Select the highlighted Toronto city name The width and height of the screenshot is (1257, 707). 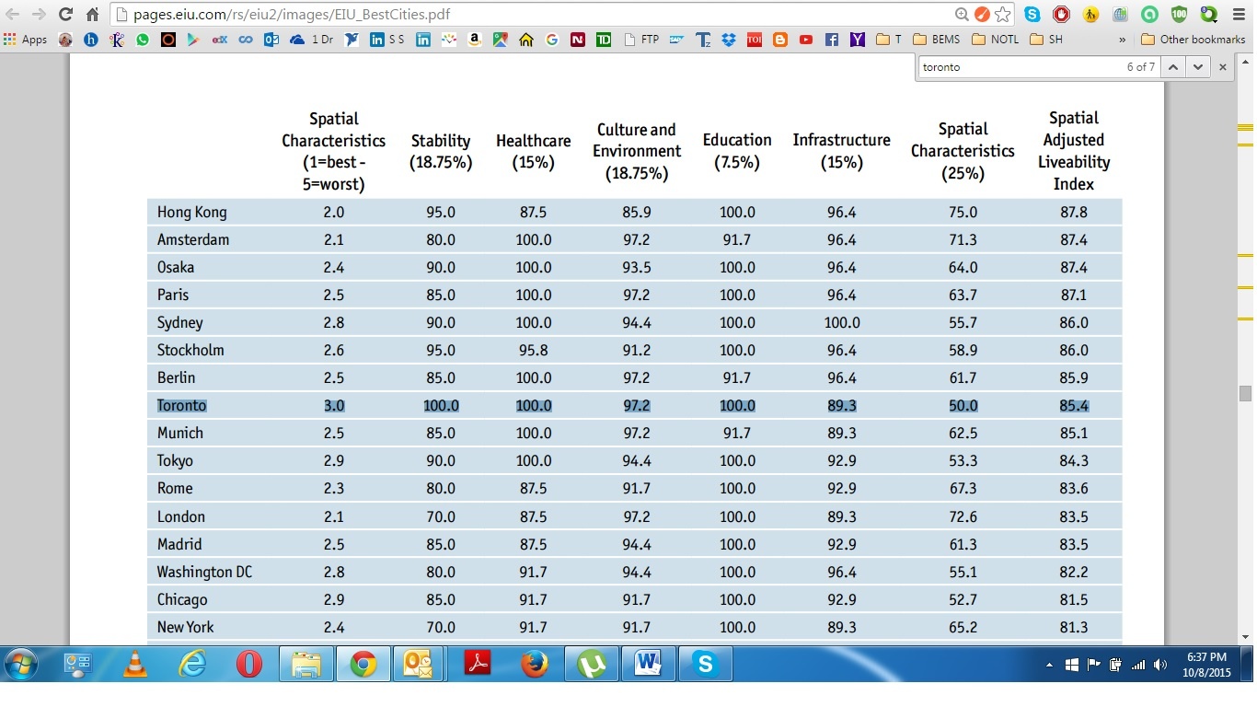[x=181, y=405]
